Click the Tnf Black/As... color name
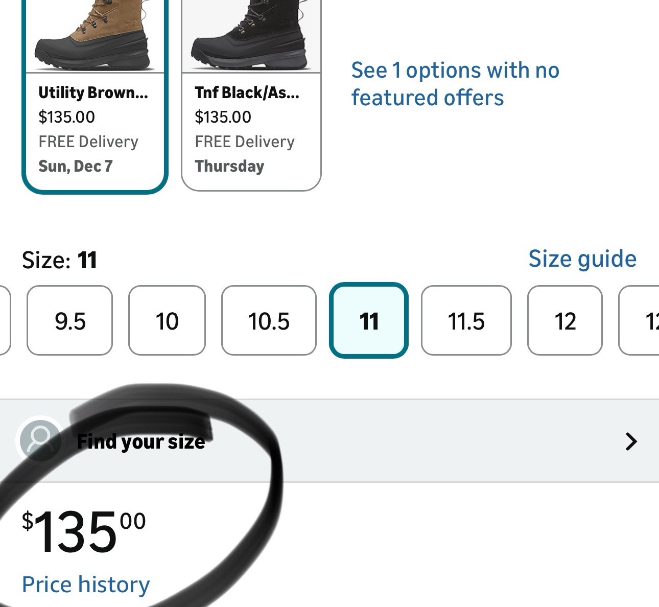Image resolution: width=659 pixels, height=607 pixels. (247, 92)
